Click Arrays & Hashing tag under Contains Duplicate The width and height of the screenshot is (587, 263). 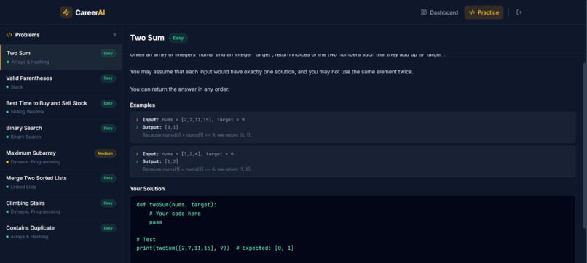(x=30, y=236)
